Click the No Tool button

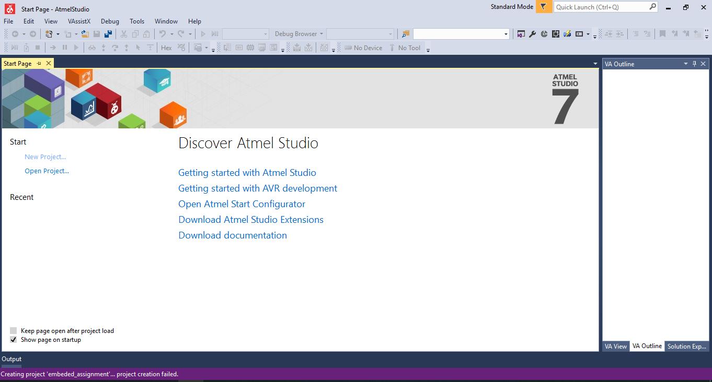[x=405, y=47]
